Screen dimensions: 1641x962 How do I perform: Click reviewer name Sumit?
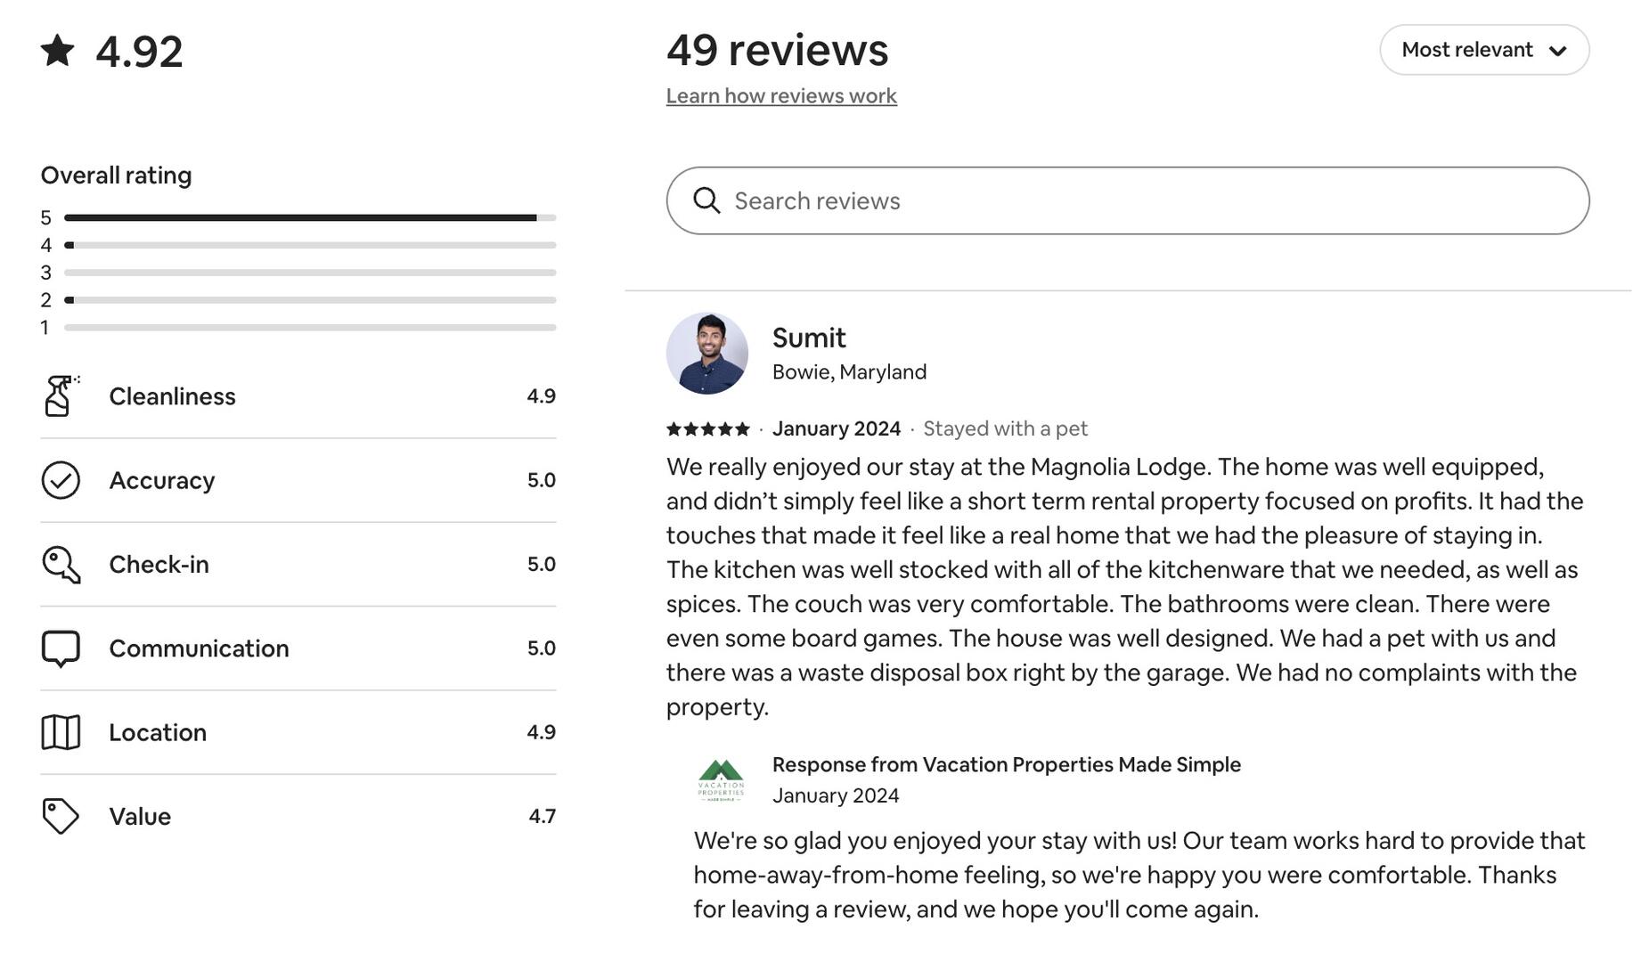(x=809, y=338)
